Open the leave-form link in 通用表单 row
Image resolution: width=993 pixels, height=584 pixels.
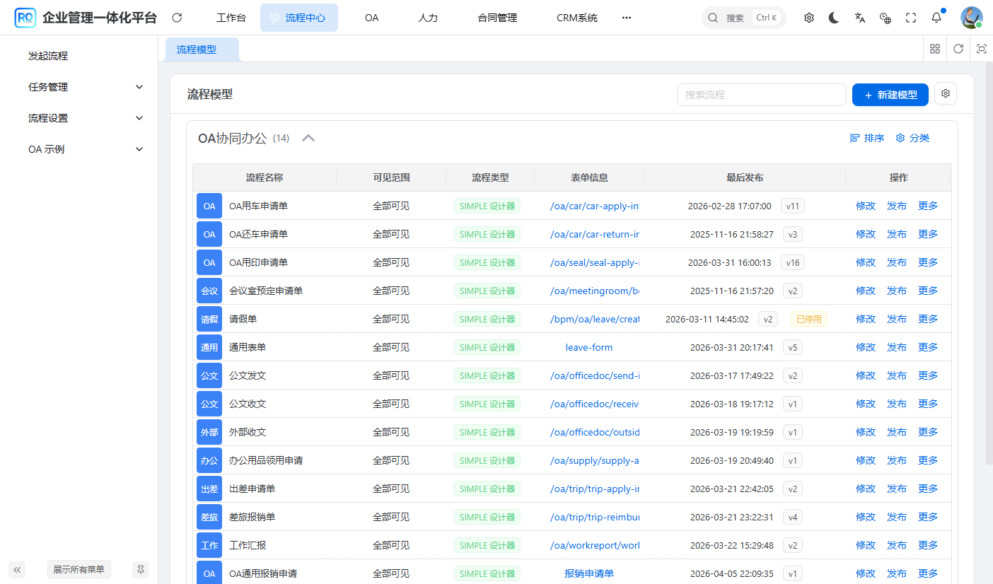(x=588, y=346)
